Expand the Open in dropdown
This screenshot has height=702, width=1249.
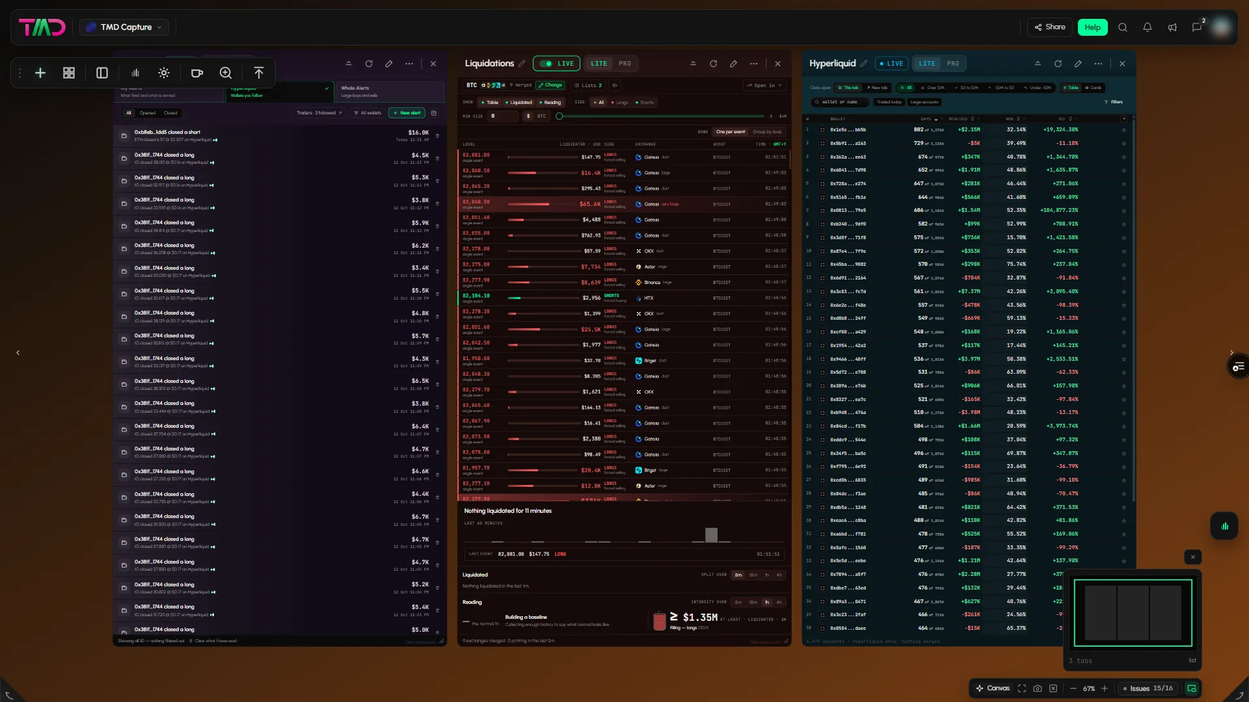pos(764,85)
